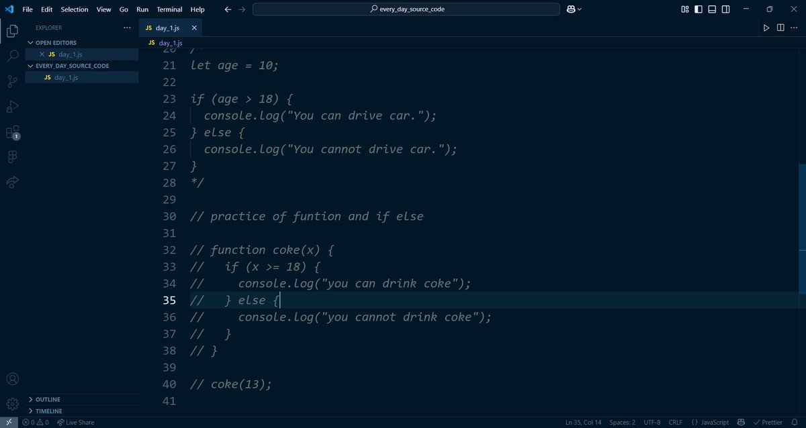Click the 'You cannot drive car.' log line
The height and width of the screenshot is (428, 806).
[x=330, y=149]
